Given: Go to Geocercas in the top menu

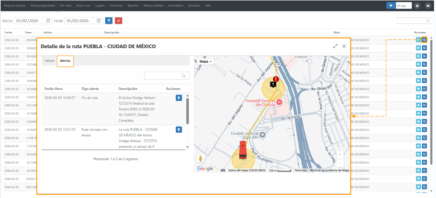Looking at the screenshot, I should click(x=117, y=6).
